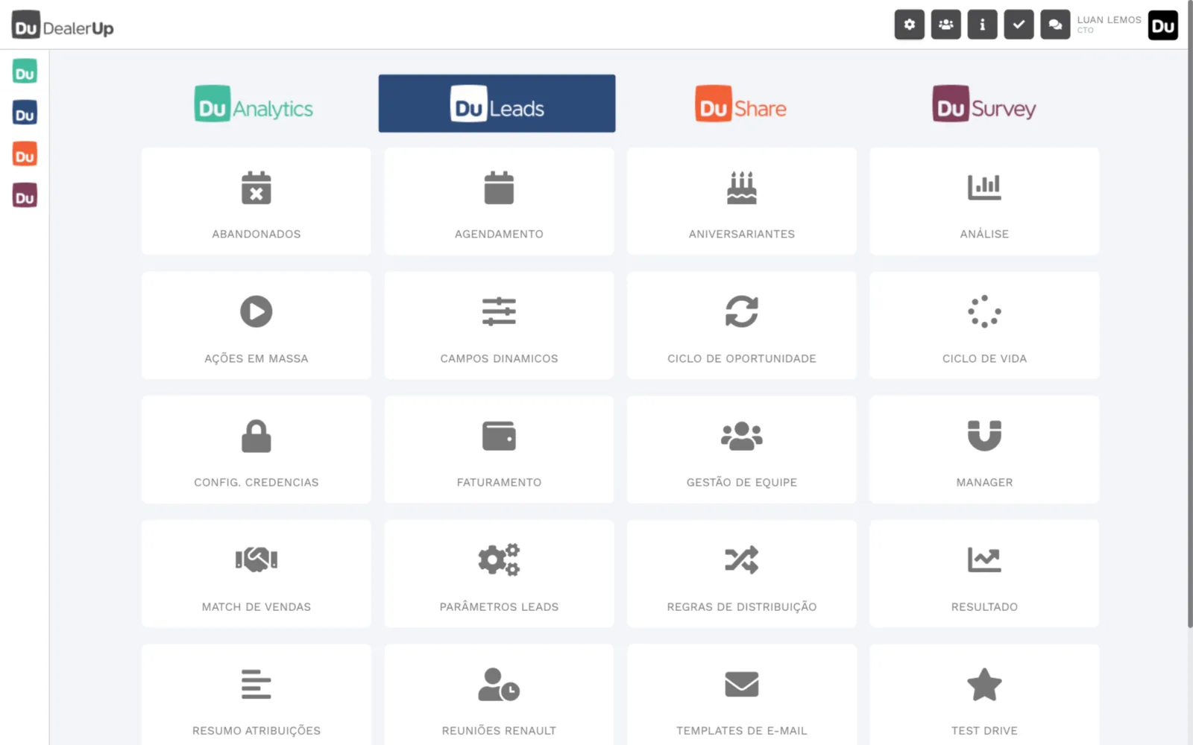
Task: Open the Abandonados calendar-x icon
Action: (x=256, y=188)
